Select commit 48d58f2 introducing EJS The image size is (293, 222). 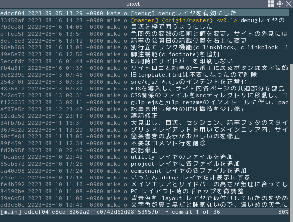pyautogui.click(x=145, y=89)
